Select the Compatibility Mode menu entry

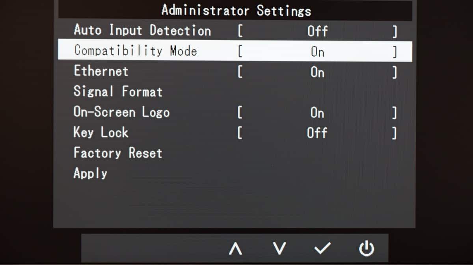click(136, 51)
